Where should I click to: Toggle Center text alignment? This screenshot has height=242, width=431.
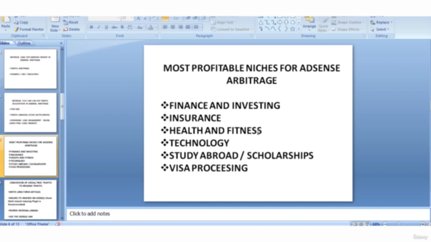(x=172, y=27)
